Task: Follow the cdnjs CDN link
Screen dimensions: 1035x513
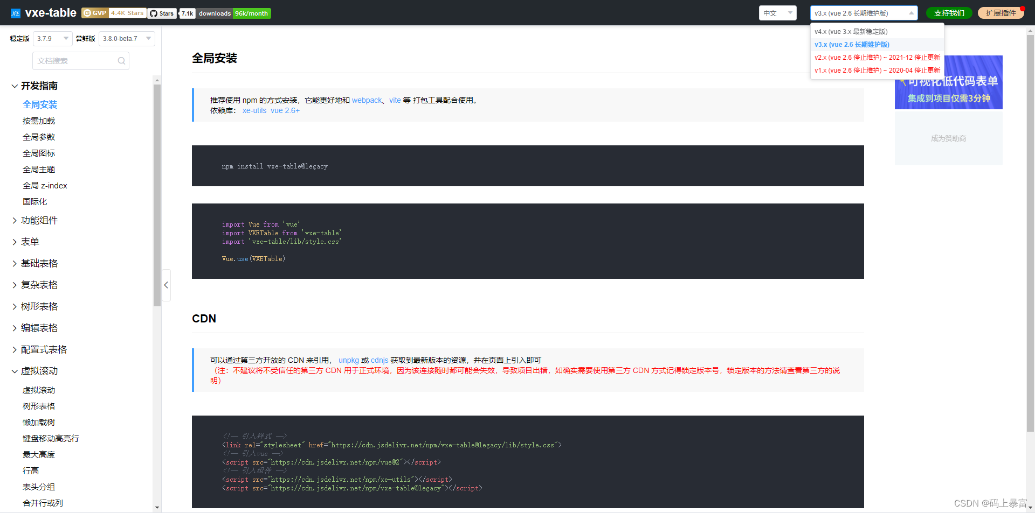Action: click(379, 360)
